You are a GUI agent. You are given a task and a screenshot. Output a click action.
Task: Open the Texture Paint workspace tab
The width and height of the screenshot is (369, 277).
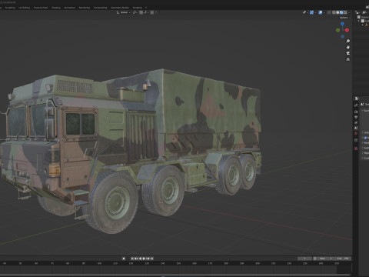pos(41,8)
